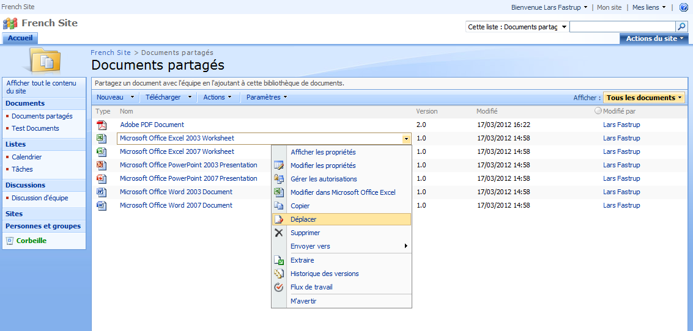
Task: Open the search scope Cette liste dropdown
Action: [517, 27]
